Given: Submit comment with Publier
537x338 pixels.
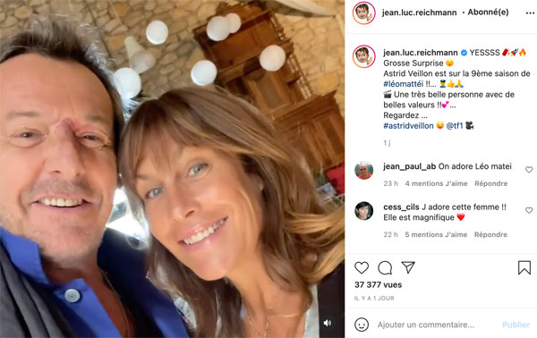Looking at the screenshot, I should pyautogui.click(x=516, y=325).
